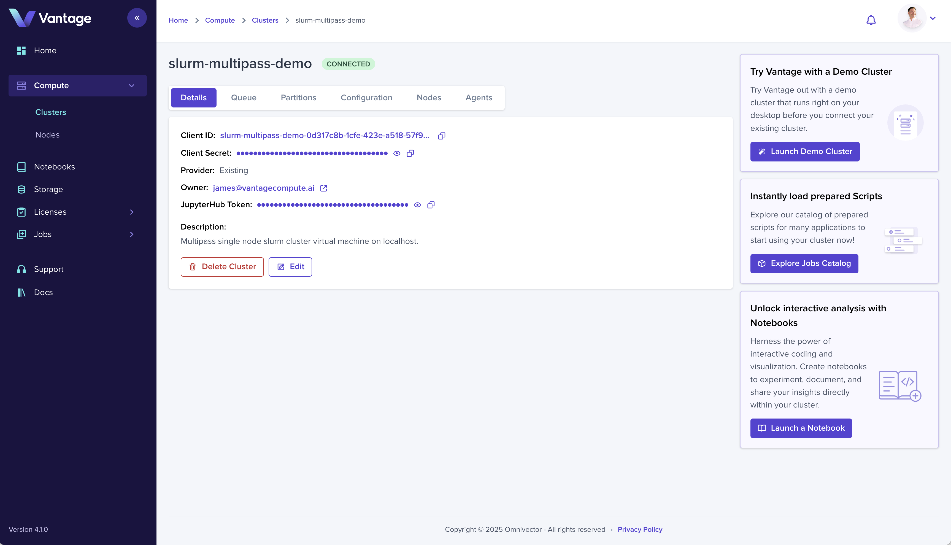Image resolution: width=951 pixels, height=545 pixels.
Task: Click Launch Demo Cluster button
Action: (805, 152)
